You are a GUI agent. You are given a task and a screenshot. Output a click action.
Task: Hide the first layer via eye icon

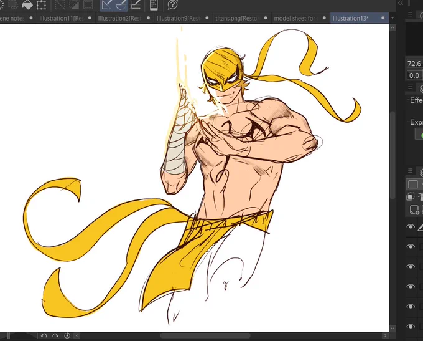(x=411, y=227)
